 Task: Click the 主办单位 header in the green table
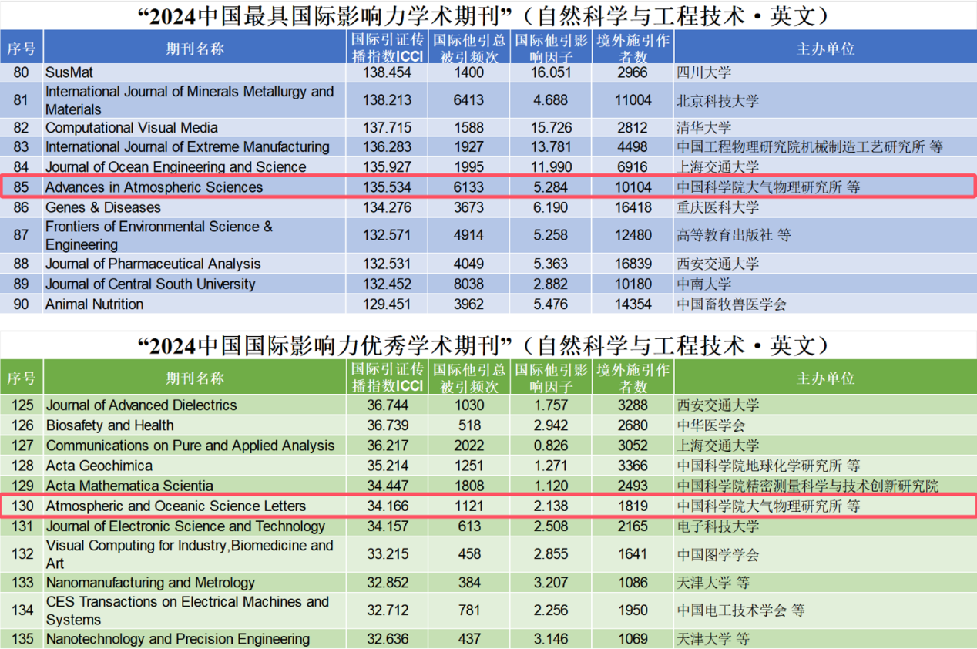coord(825,378)
